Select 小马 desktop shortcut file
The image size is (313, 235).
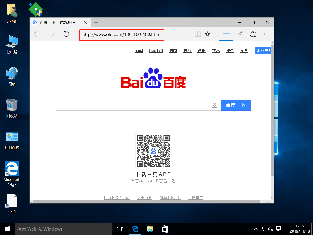point(12,203)
